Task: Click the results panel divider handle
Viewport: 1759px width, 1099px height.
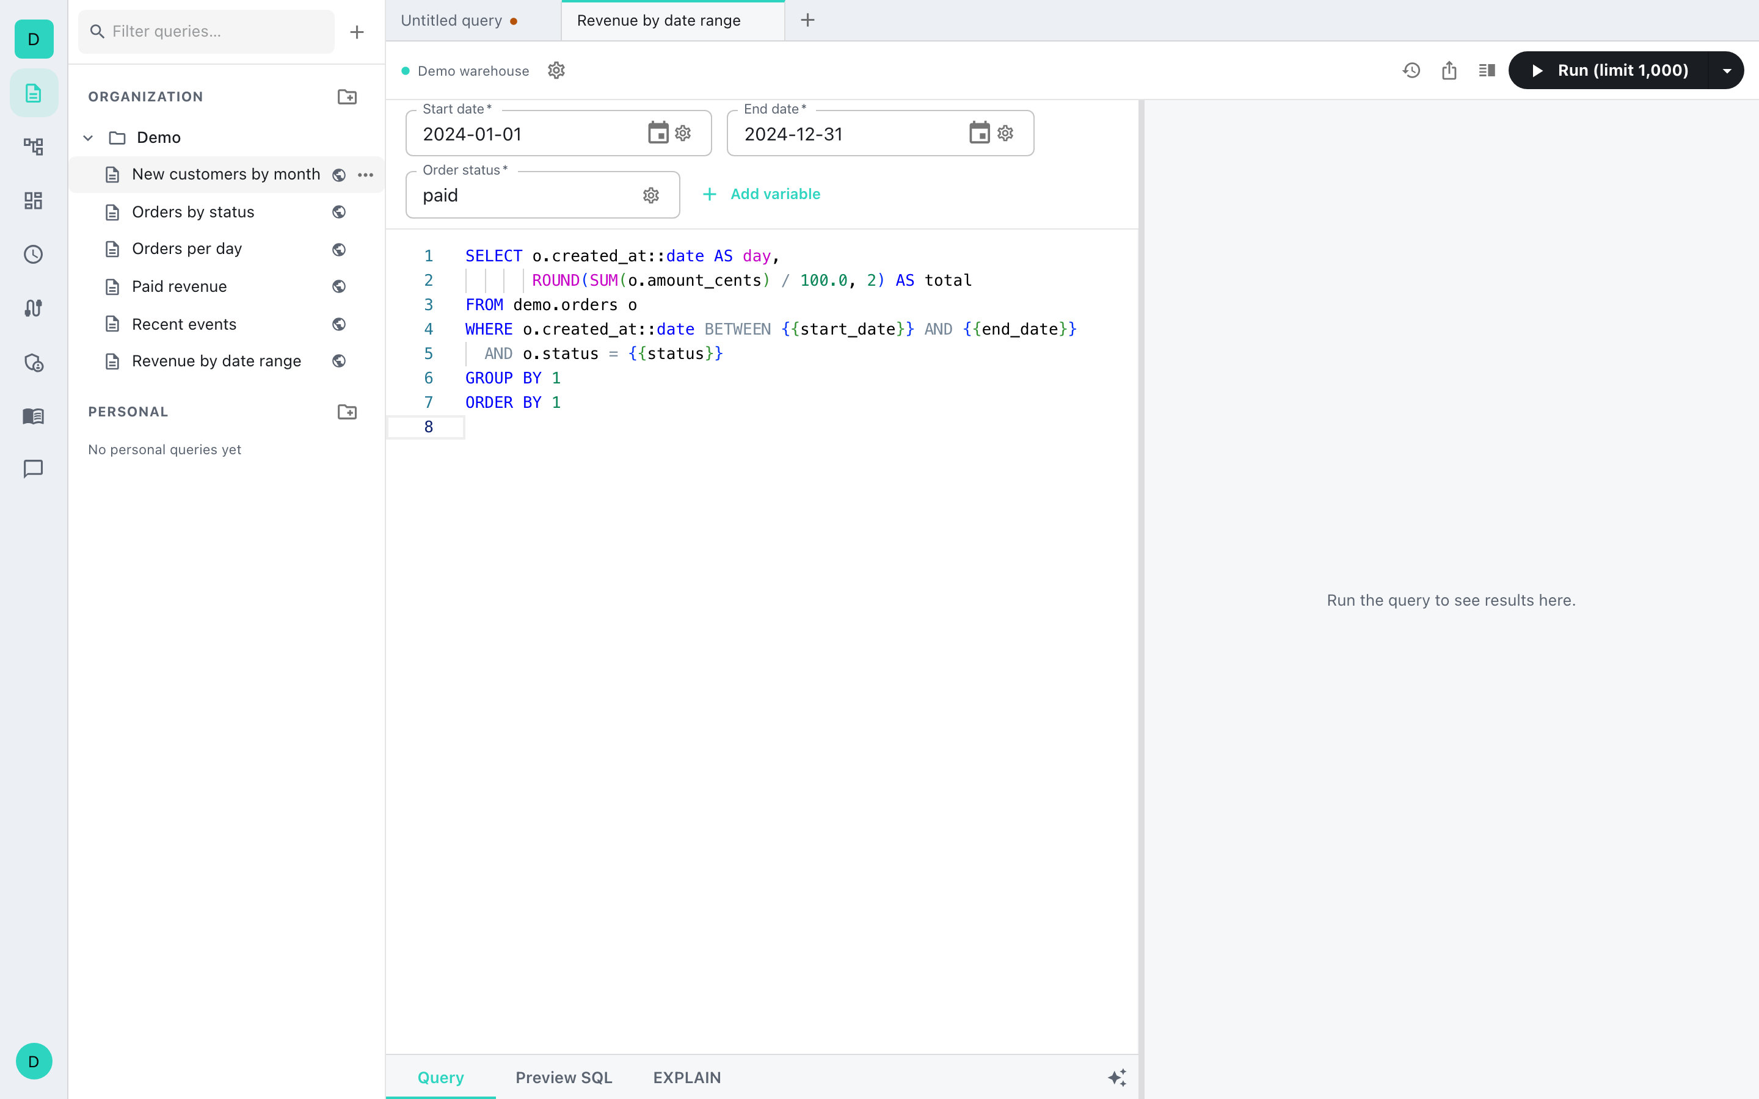Action: pyautogui.click(x=1141, y=600)
